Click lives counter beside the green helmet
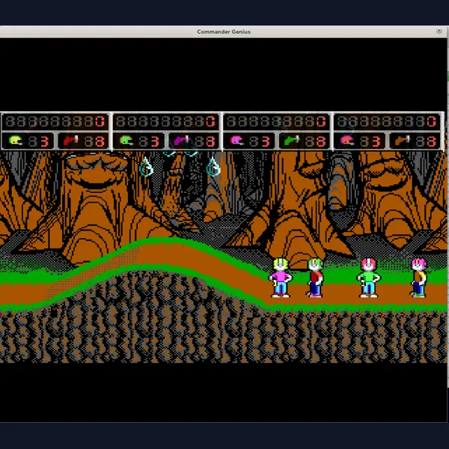The height and width of the screenshot is (449, 449). pyautogui.click(x=150, y=141)
